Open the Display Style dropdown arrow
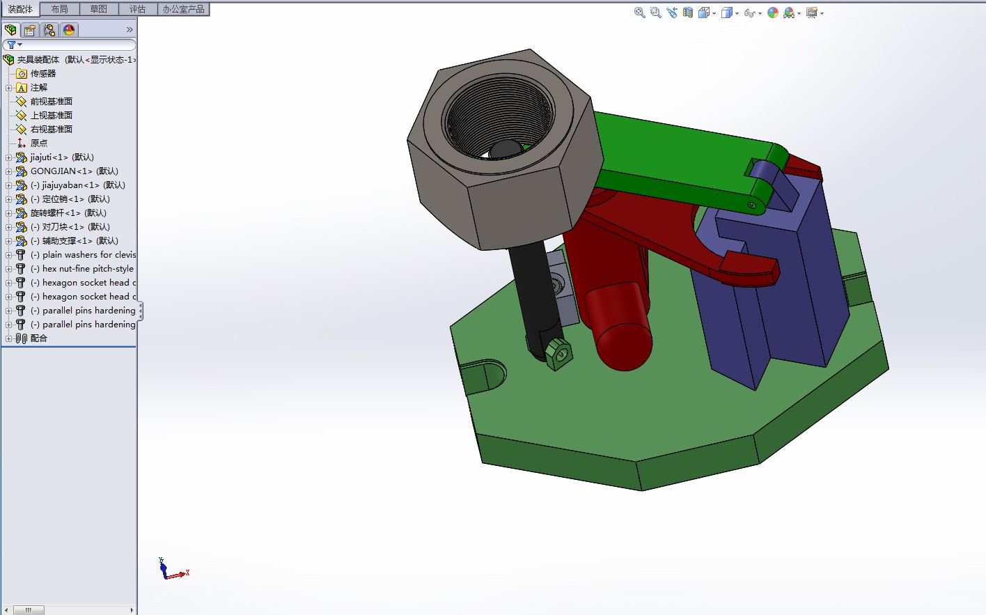Image resolution: width=986 pixels, height=615 pixels. [737, 13]
